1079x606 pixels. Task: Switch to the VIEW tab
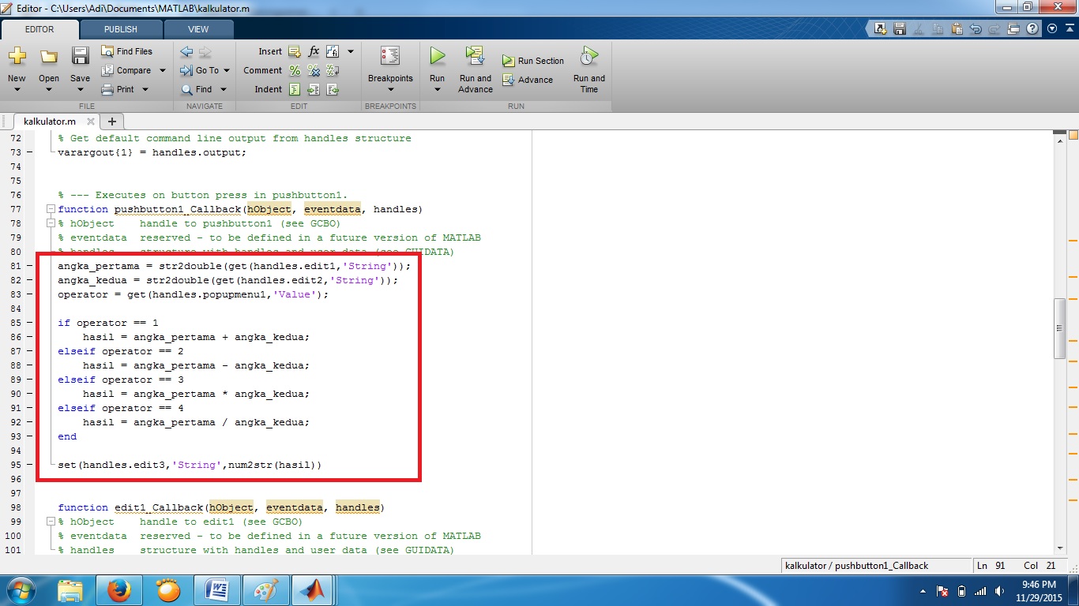click(x=198, y=29)
